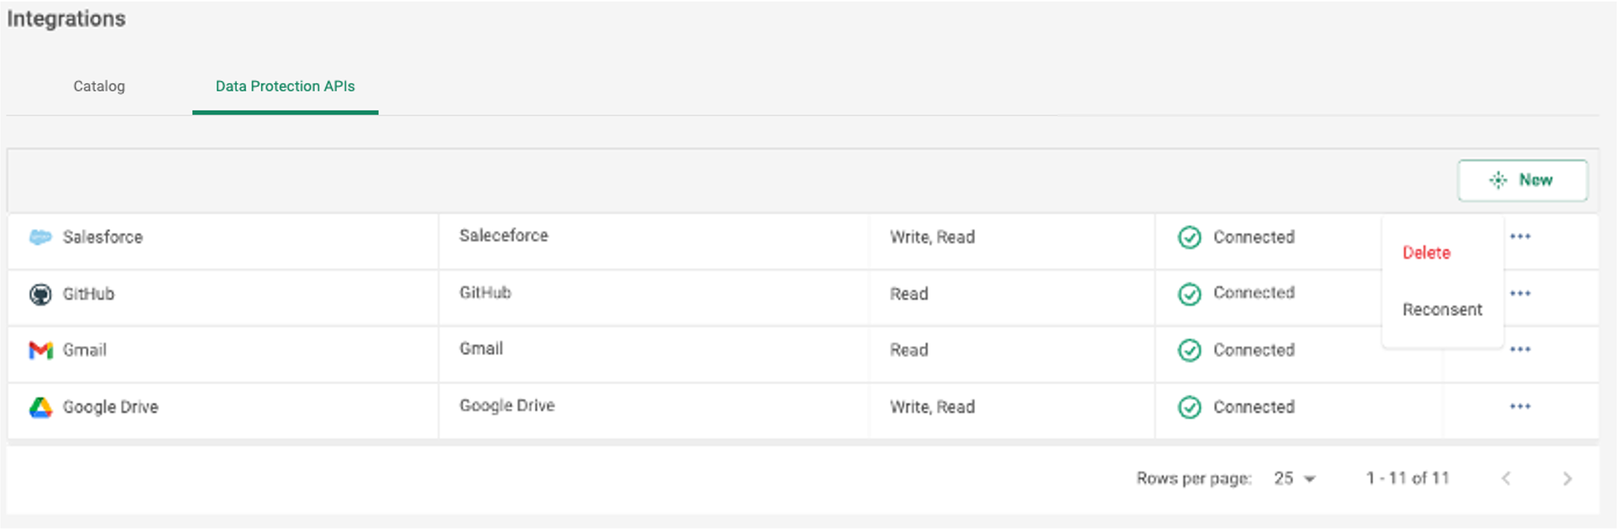
Task: Choose Delete from the context menu
Action: click(1426, 253)
